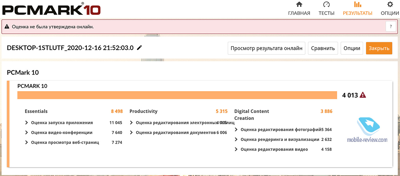Viewport: 400px width, 176px height.
Task: Click the value 7 640
Action: [117, 132]
